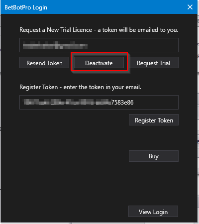Deactivate the current licence
Viewport: 199px width, 224px height.
99,63
